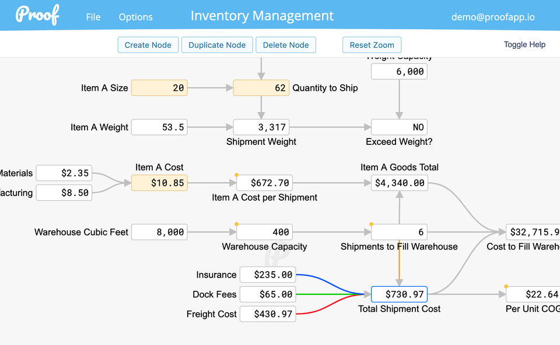Click the Exceed Weight? label

pyautogui.click(x=399, y=142)
